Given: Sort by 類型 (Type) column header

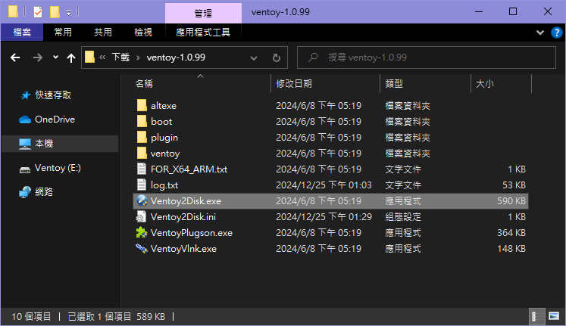Looking at the screenshot, I should [x=394, y=84].
